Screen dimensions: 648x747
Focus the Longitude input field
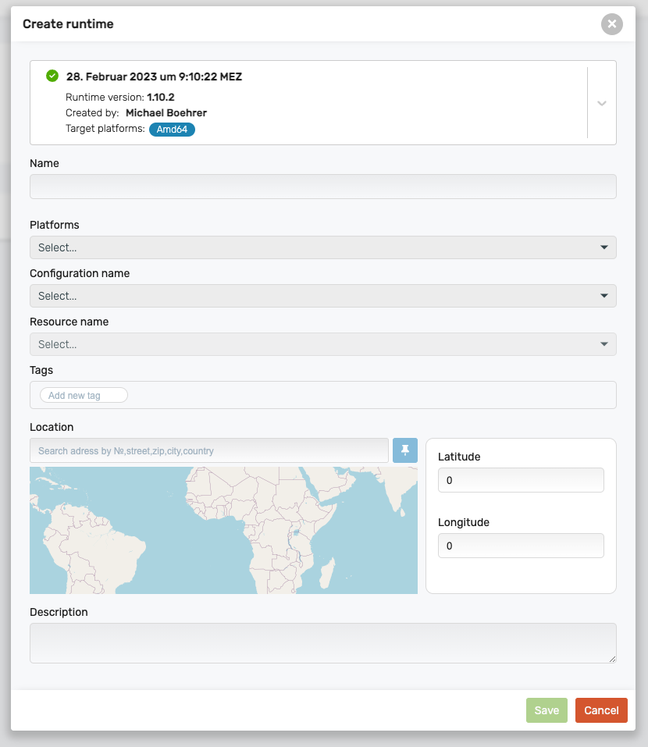[521, 546]
